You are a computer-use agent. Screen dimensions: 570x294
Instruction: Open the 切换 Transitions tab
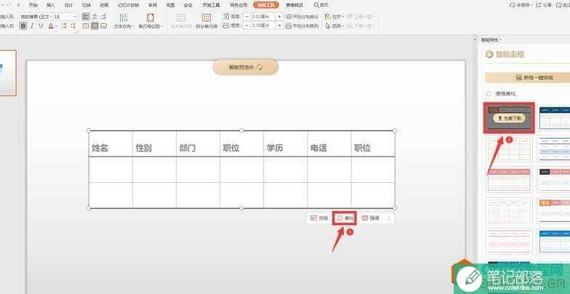tap(87, 5)
